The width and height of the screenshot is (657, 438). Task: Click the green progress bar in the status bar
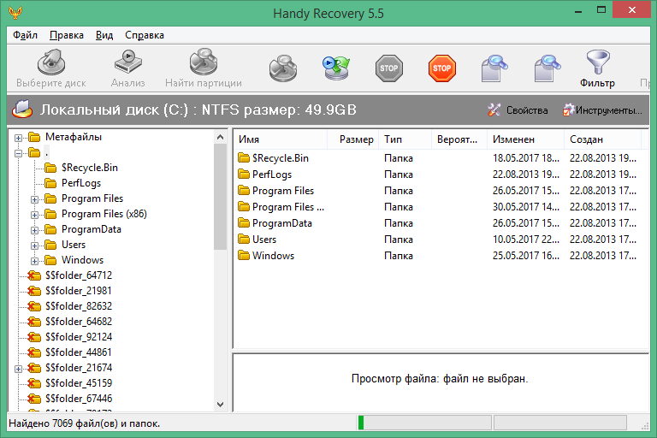(x=361, y=423)
